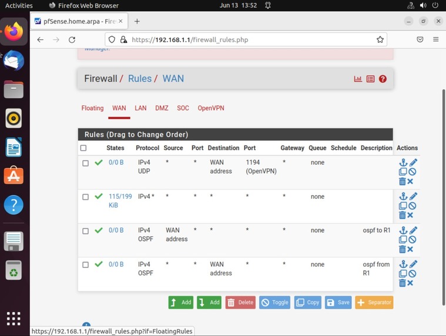Click anchor icon in 115/199 KiB rule row

403,196
